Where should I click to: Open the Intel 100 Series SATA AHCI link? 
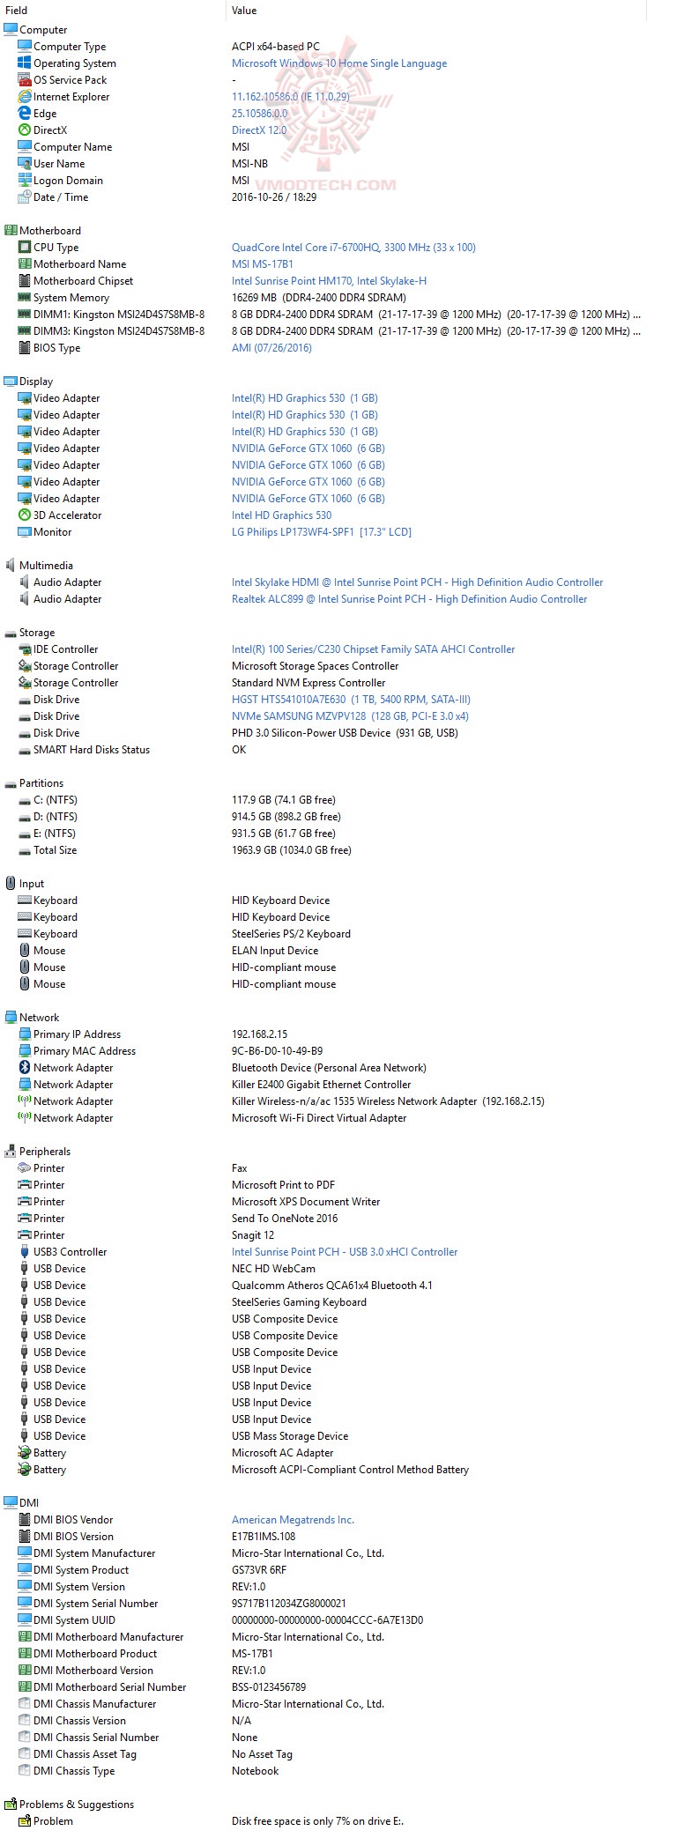(x=374, y=649)
